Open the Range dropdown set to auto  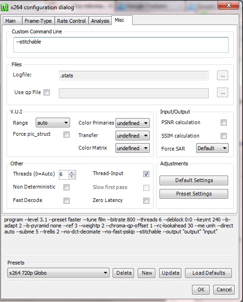53,123
